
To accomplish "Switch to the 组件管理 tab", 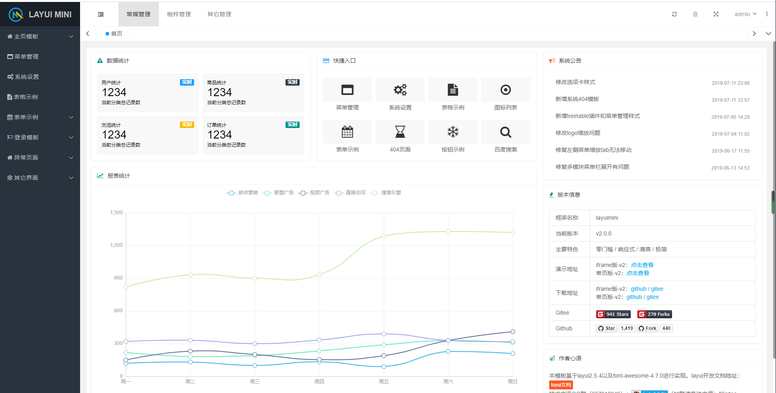I will [179, 14].
